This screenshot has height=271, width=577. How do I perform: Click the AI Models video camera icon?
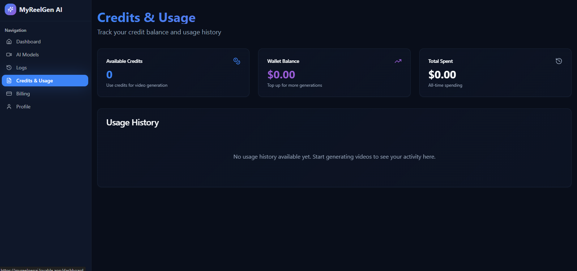pos(9,55)
